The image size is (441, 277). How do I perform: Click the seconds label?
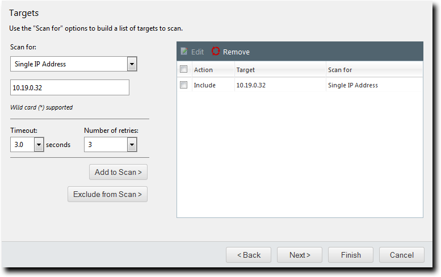pyautogui.click(x=58, y=145)
